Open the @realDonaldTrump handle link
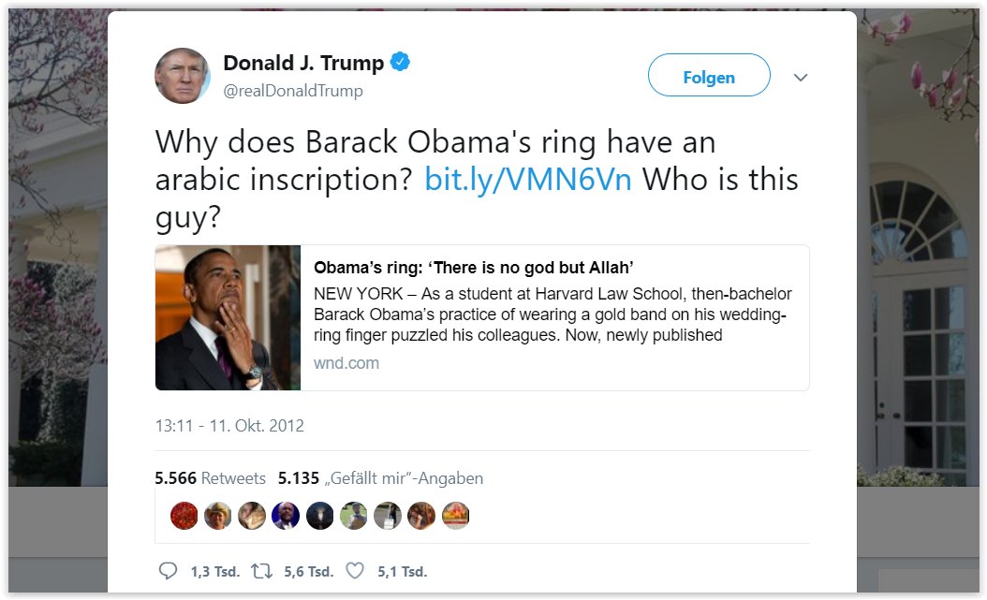The image size is (987, 600). 292,91
